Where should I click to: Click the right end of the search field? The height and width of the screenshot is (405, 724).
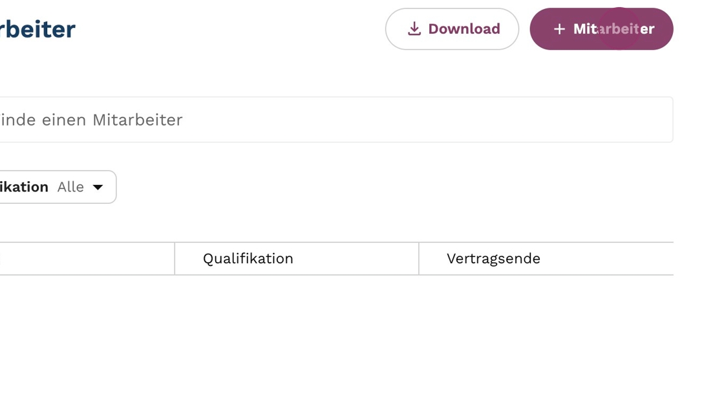tap(646, 120)
